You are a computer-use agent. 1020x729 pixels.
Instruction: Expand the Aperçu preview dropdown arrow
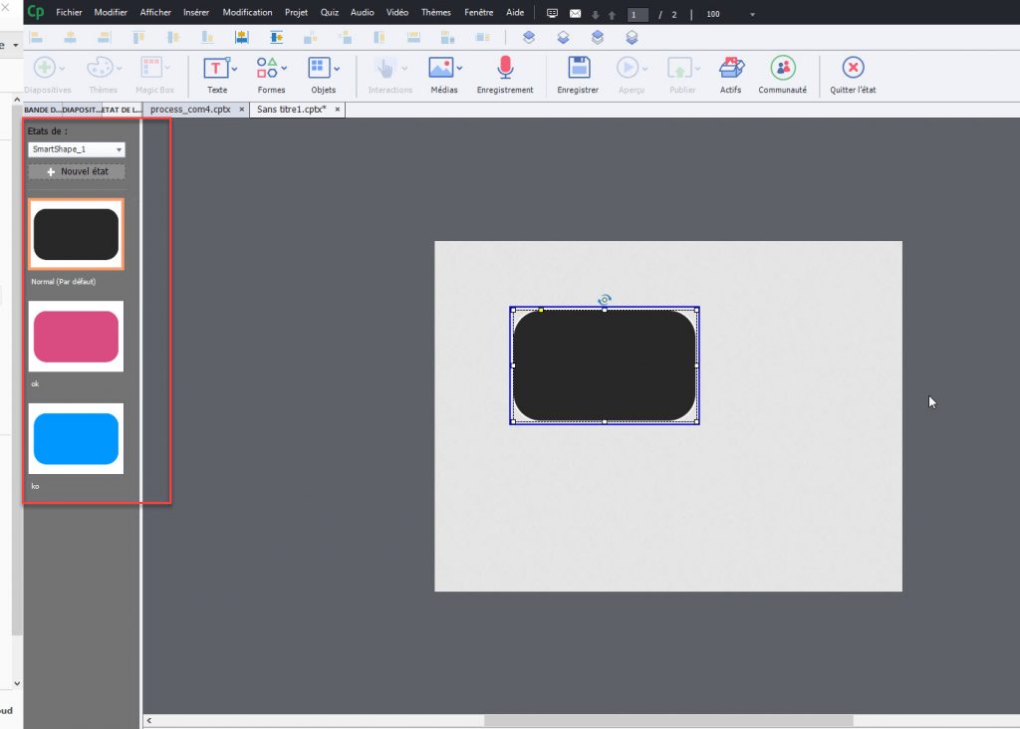pyautogui.click(x=644, y=69)
